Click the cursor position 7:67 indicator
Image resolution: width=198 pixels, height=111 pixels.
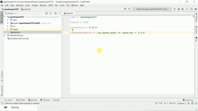(x=161, y=103)
